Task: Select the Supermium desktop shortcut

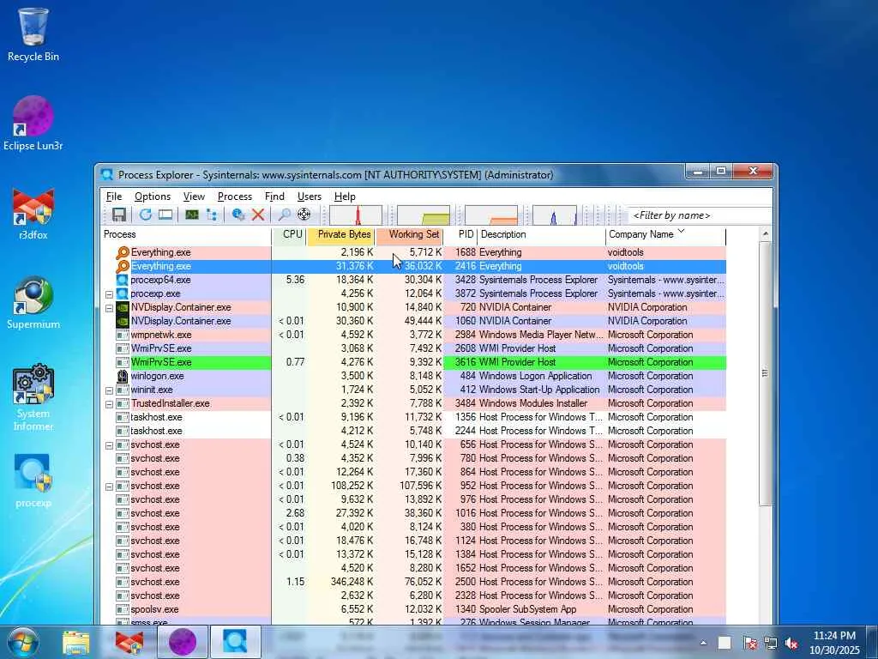Action: tap(33, 303)
